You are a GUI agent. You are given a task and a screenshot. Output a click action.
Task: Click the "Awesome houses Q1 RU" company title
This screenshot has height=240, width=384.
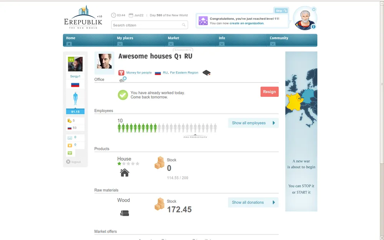(x=155, y=56)
